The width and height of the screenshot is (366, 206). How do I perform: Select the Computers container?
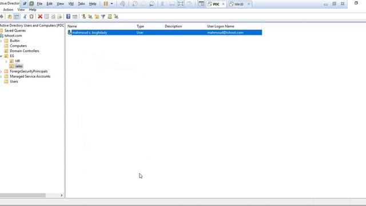pyautogui.click(x=18, y=46)
